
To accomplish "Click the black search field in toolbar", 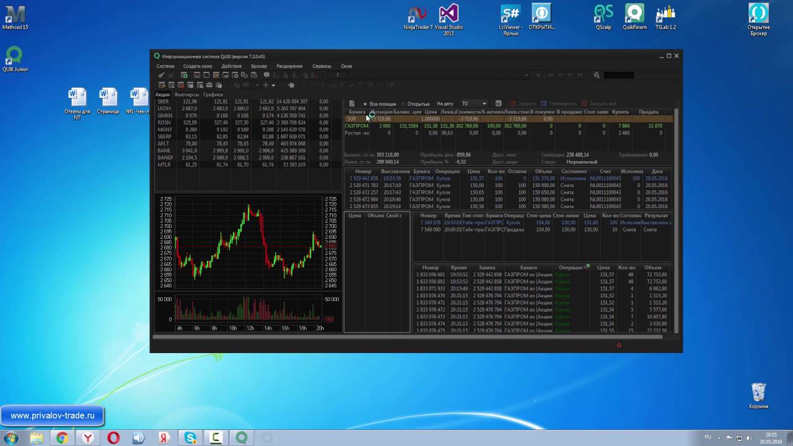I will (x=618, y=76).
